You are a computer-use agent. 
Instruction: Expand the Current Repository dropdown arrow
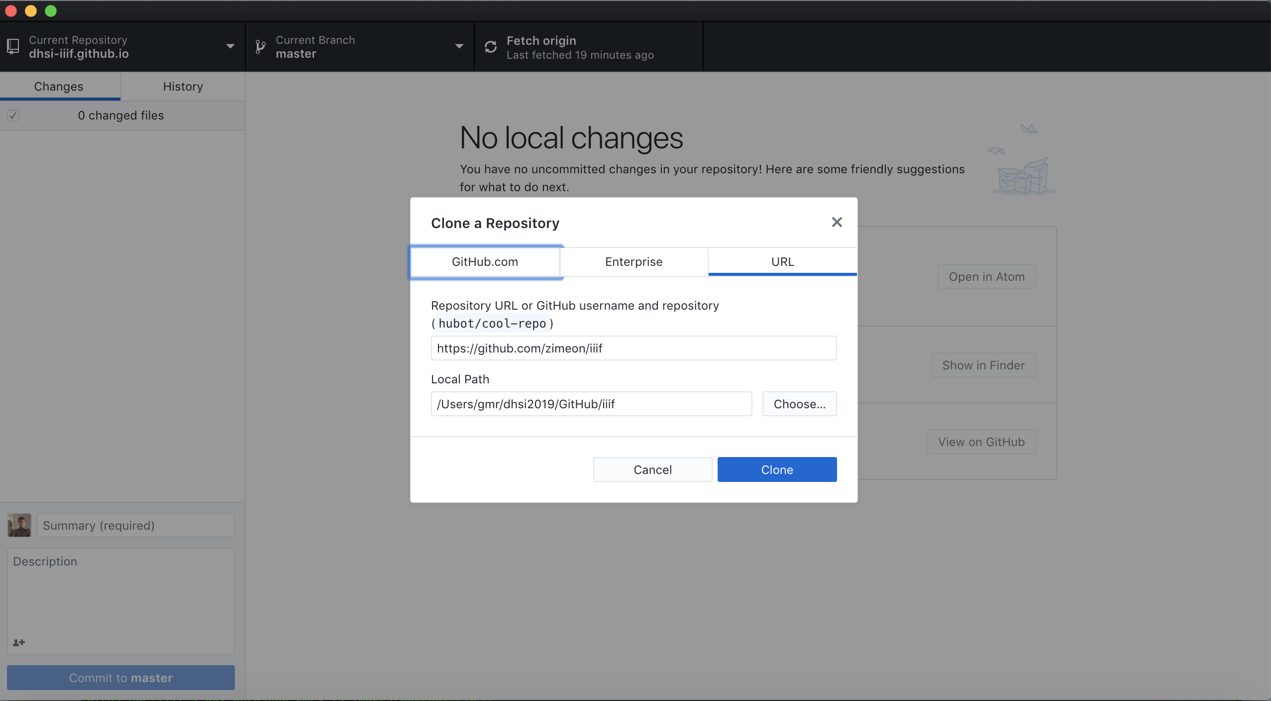[x=230, y=46]
